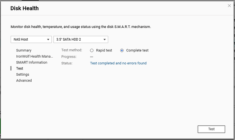
Task: Show the Advanced section
Action: [24, 80]
